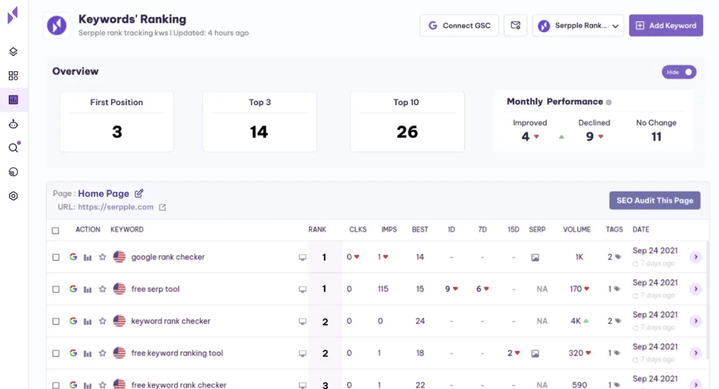Click the project logo beside Keywords' Ranking

(x=57, y=26)
